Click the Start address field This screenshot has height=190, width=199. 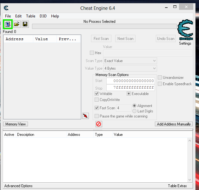130,81
